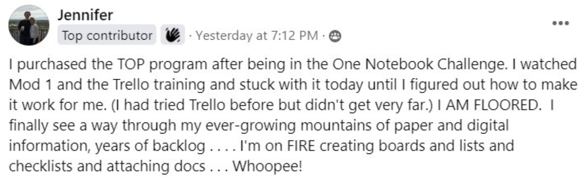This screenshot has height=181, width=586.
Task: Open the post via the Yesterday timestamp
Action: (x=256, y=36)
